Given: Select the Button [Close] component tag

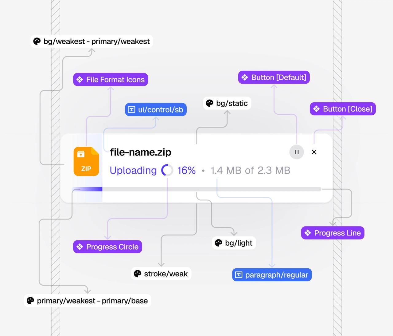Looking at the screenshot, I should point(343,109).
